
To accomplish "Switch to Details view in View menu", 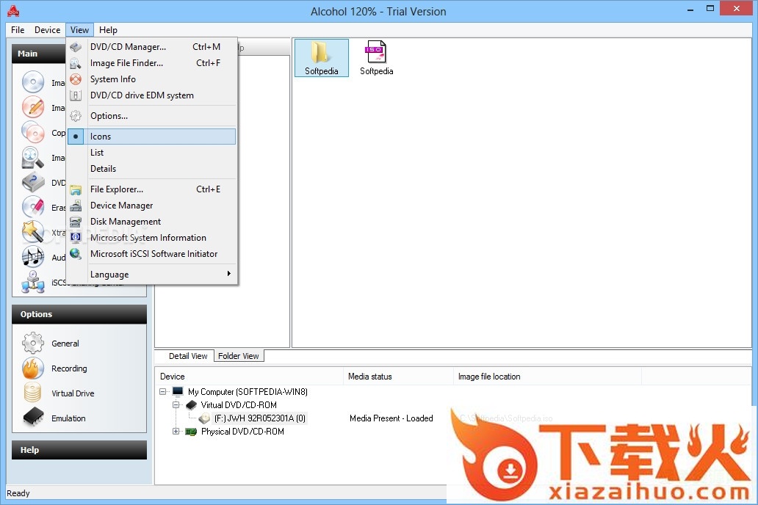I will click(x=152, y=169).
